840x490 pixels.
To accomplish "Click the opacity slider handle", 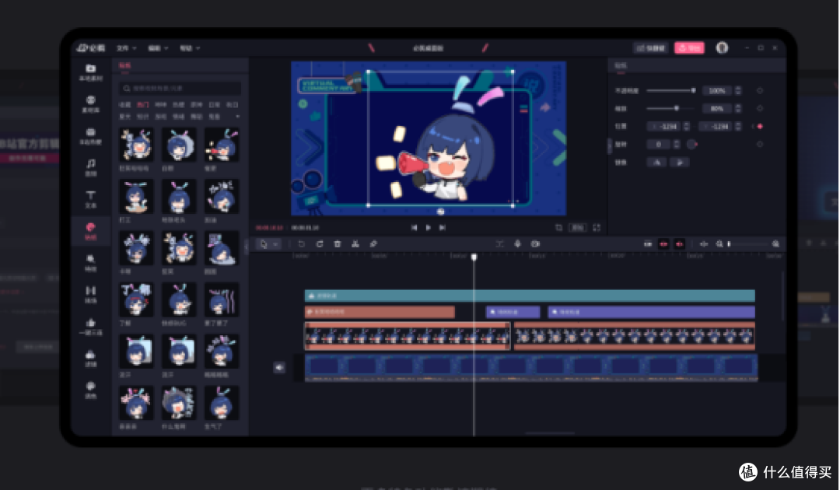I will [693, 90].
